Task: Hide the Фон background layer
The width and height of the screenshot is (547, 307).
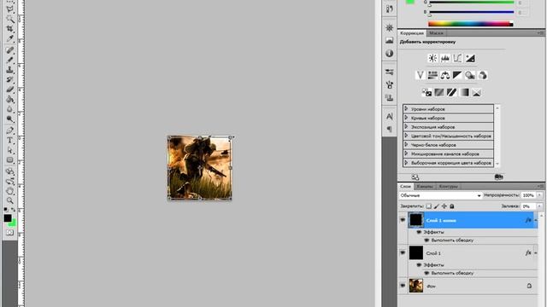Action: point(403,286)
